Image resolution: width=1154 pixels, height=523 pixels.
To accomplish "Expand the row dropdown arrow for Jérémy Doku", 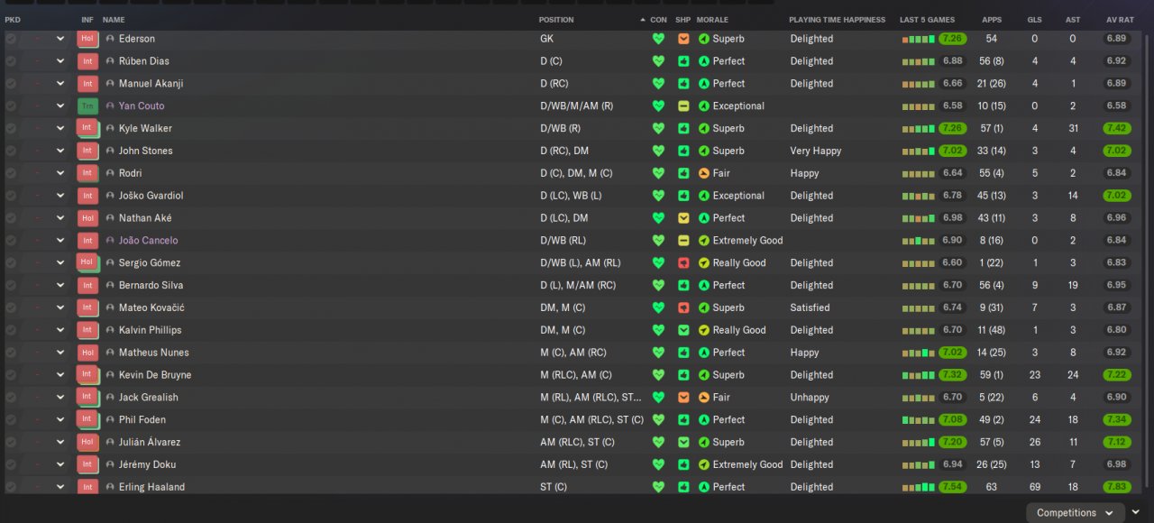I will click(60, 464).
